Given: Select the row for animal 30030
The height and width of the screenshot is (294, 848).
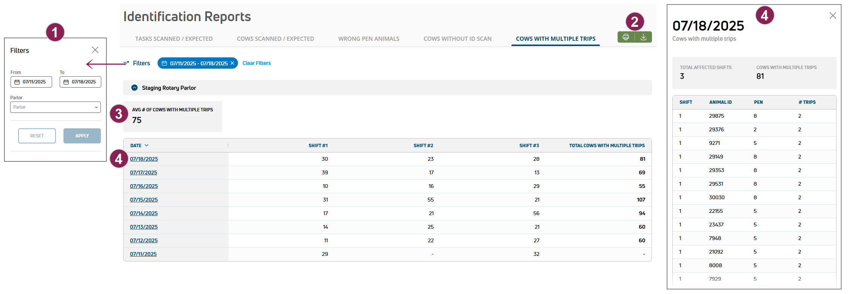Looking at the screenshot, I should click(x=717, y=197).
